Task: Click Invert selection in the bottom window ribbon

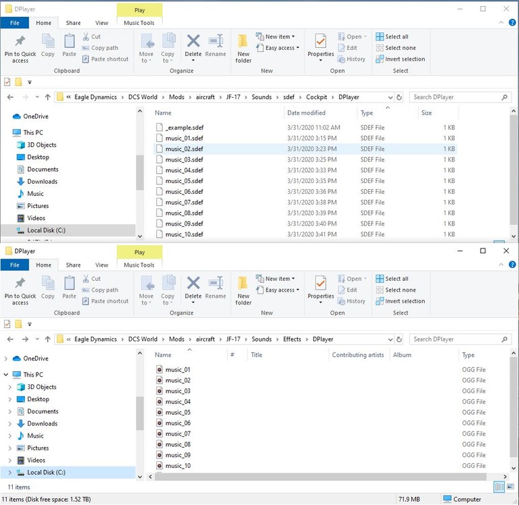Action: coord(401,301)
